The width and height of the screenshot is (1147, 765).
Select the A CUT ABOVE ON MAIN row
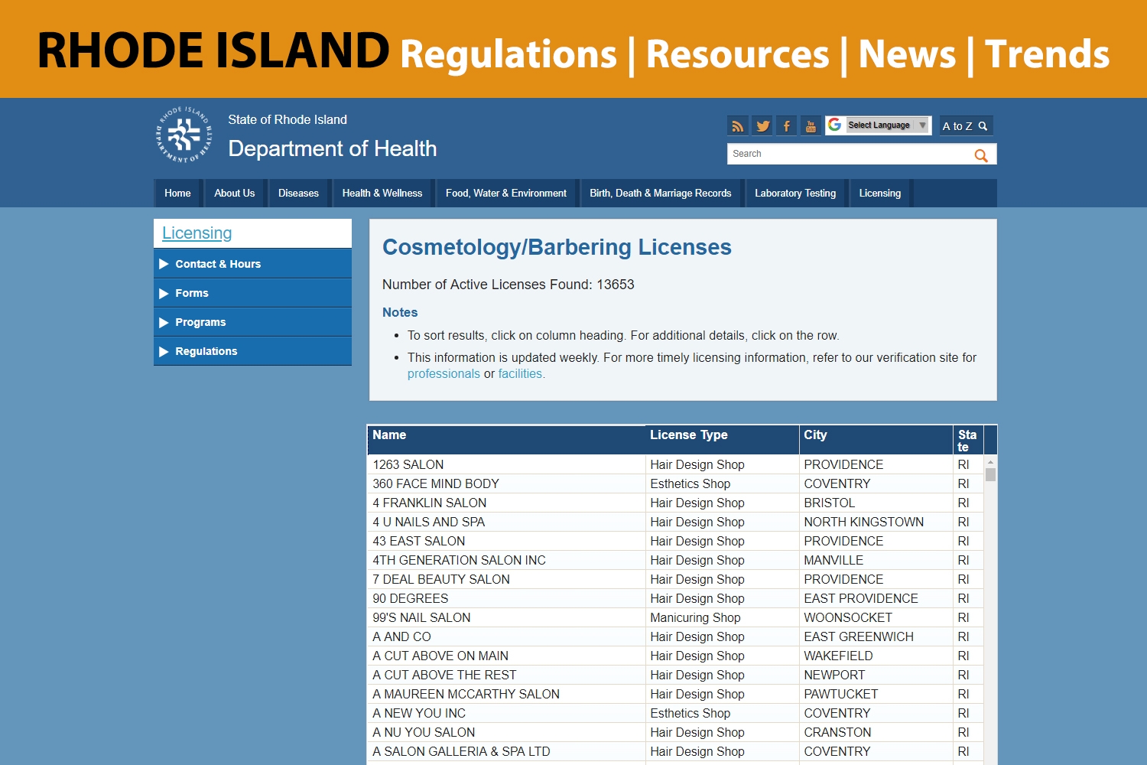(x=675, y=656)
